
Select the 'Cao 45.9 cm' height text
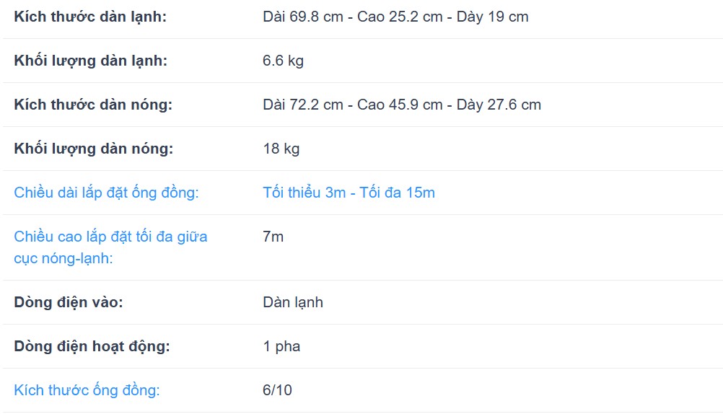[400, 105]
